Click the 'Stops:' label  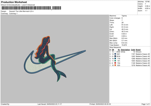point(112,20)
